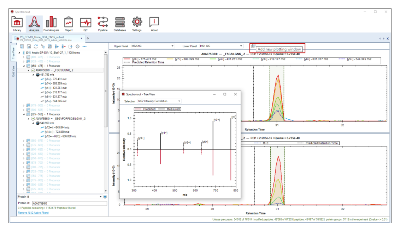Open the Lower Panel MS1 XIC dropdown
The image size is (400, 232).
[x=221, y=46]
